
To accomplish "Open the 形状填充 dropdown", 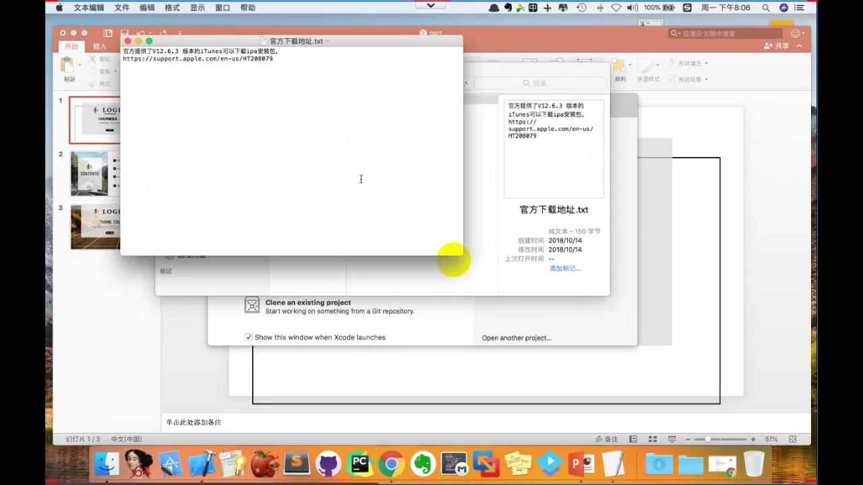I will click(x=706, y=63).
